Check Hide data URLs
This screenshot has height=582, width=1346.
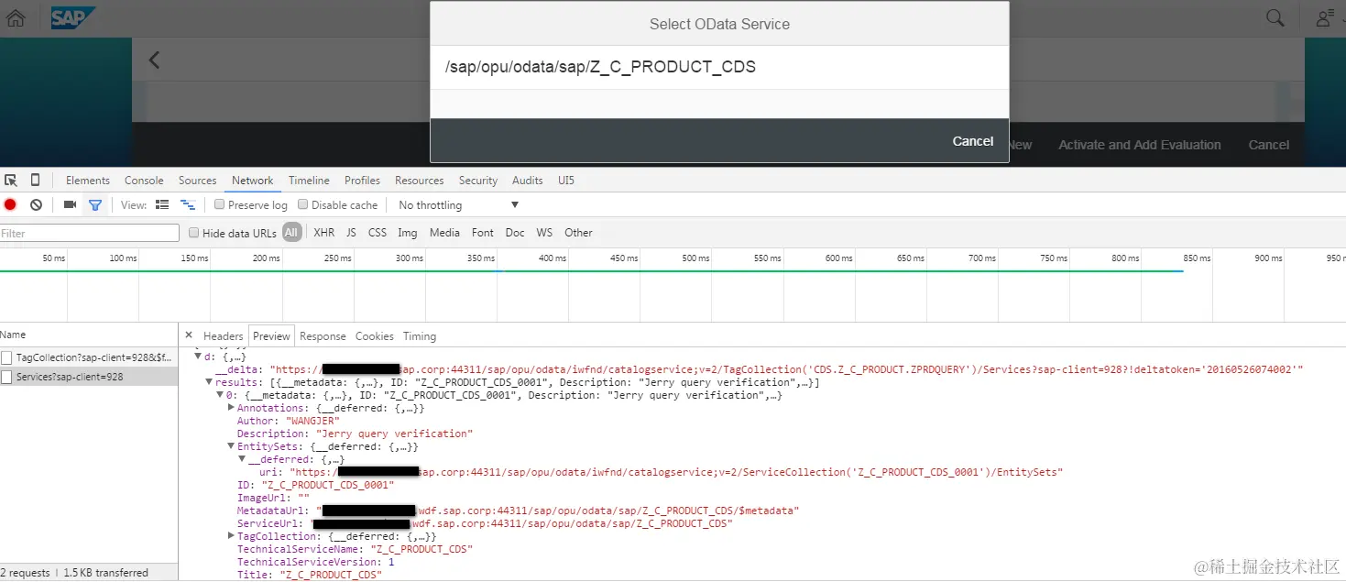point(193,232)
